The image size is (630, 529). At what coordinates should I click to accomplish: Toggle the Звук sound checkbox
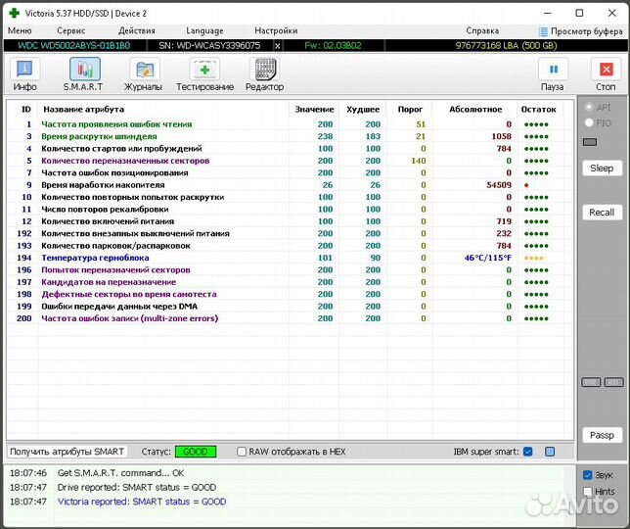587,475
